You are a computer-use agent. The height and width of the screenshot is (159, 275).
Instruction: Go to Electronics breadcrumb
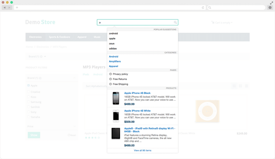coord(43,47)
